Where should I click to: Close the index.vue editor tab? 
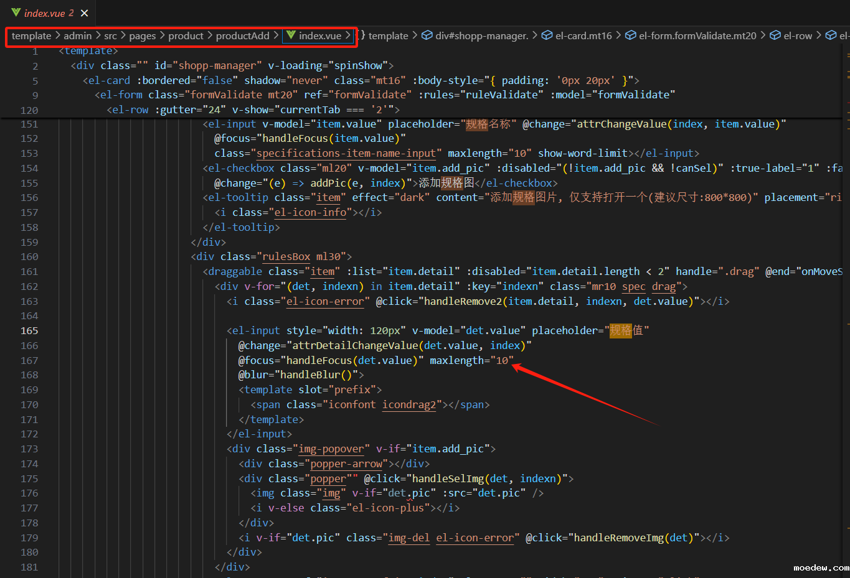pos(85,13)
